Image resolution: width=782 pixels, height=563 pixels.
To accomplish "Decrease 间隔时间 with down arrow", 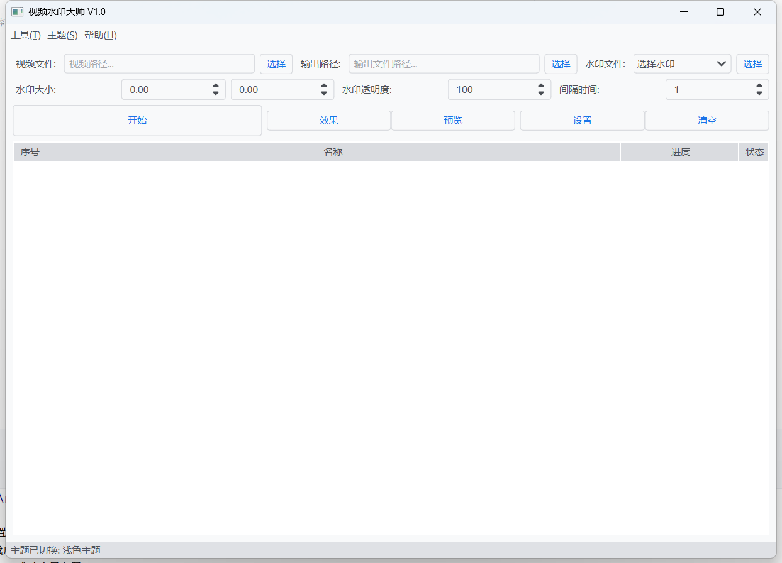I will 759,94.
